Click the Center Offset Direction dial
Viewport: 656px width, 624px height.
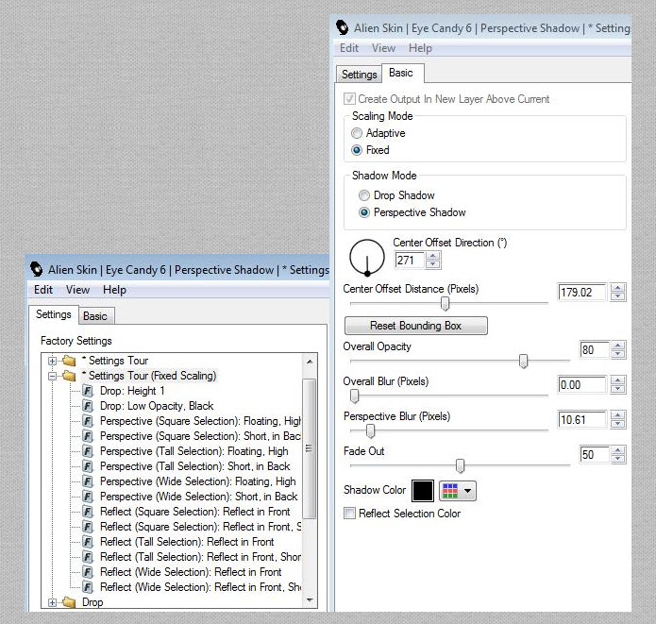tap(367, 258)
